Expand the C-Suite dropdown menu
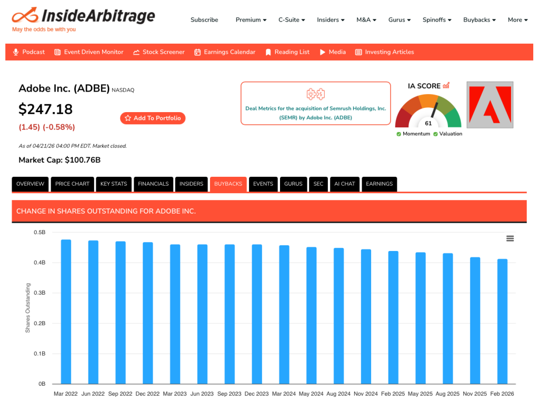 (x=292, y=20)
